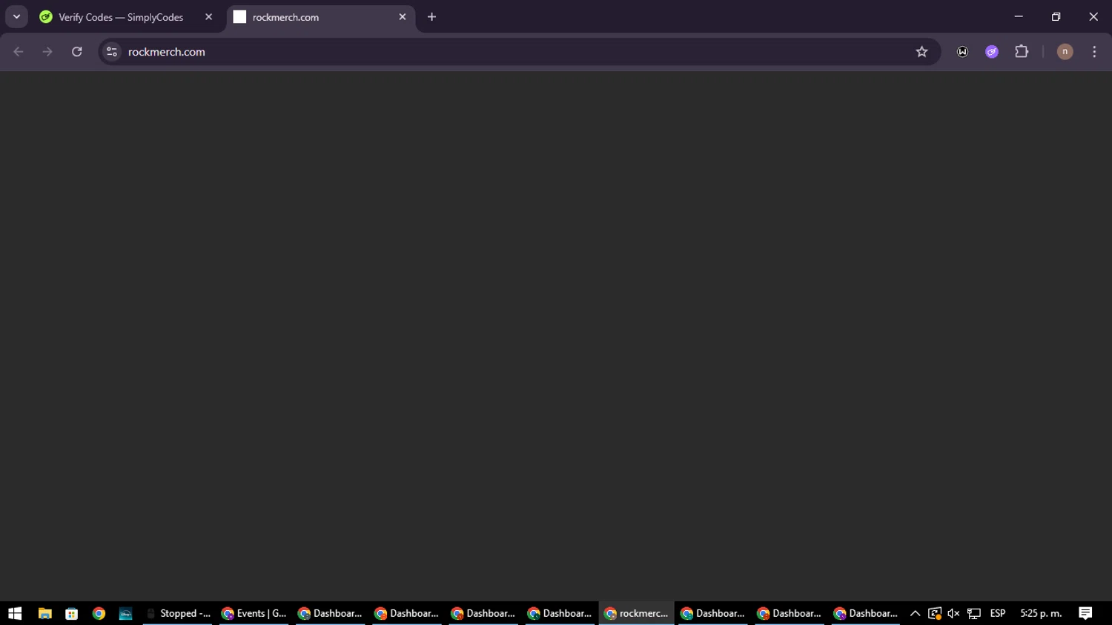Viewport: 1112px width, 625px height.
Task: Click the pinned Chrome icon in taskbar
Action: pos(99,613)
